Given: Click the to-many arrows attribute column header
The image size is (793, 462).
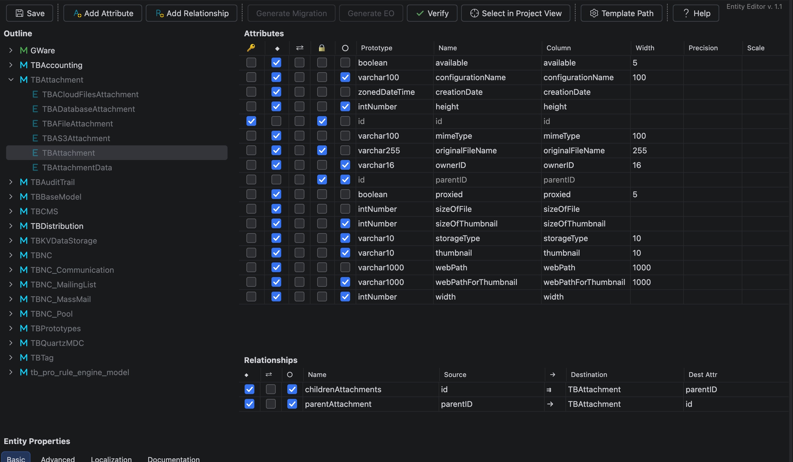Looking at the screenshot, I should pyautogui.click(x=300, y=48).
